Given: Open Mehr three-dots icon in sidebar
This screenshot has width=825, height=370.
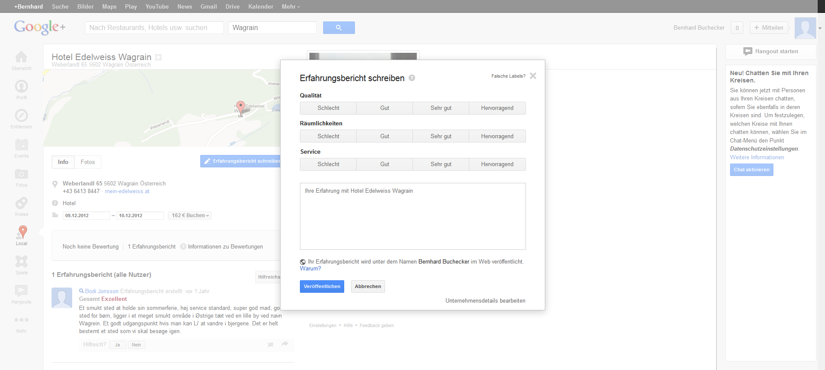Looking at the screenshot, I should [x=21, y=320].
